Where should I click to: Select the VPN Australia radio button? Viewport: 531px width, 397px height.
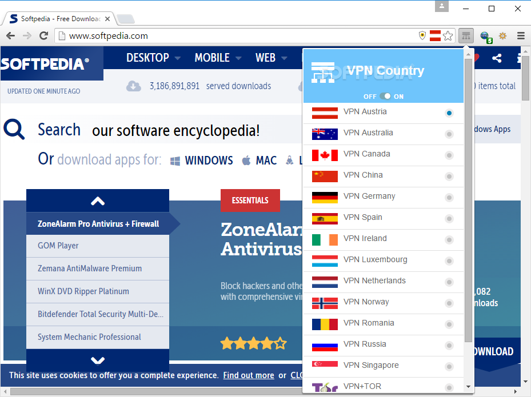click(x=449, y=134)
